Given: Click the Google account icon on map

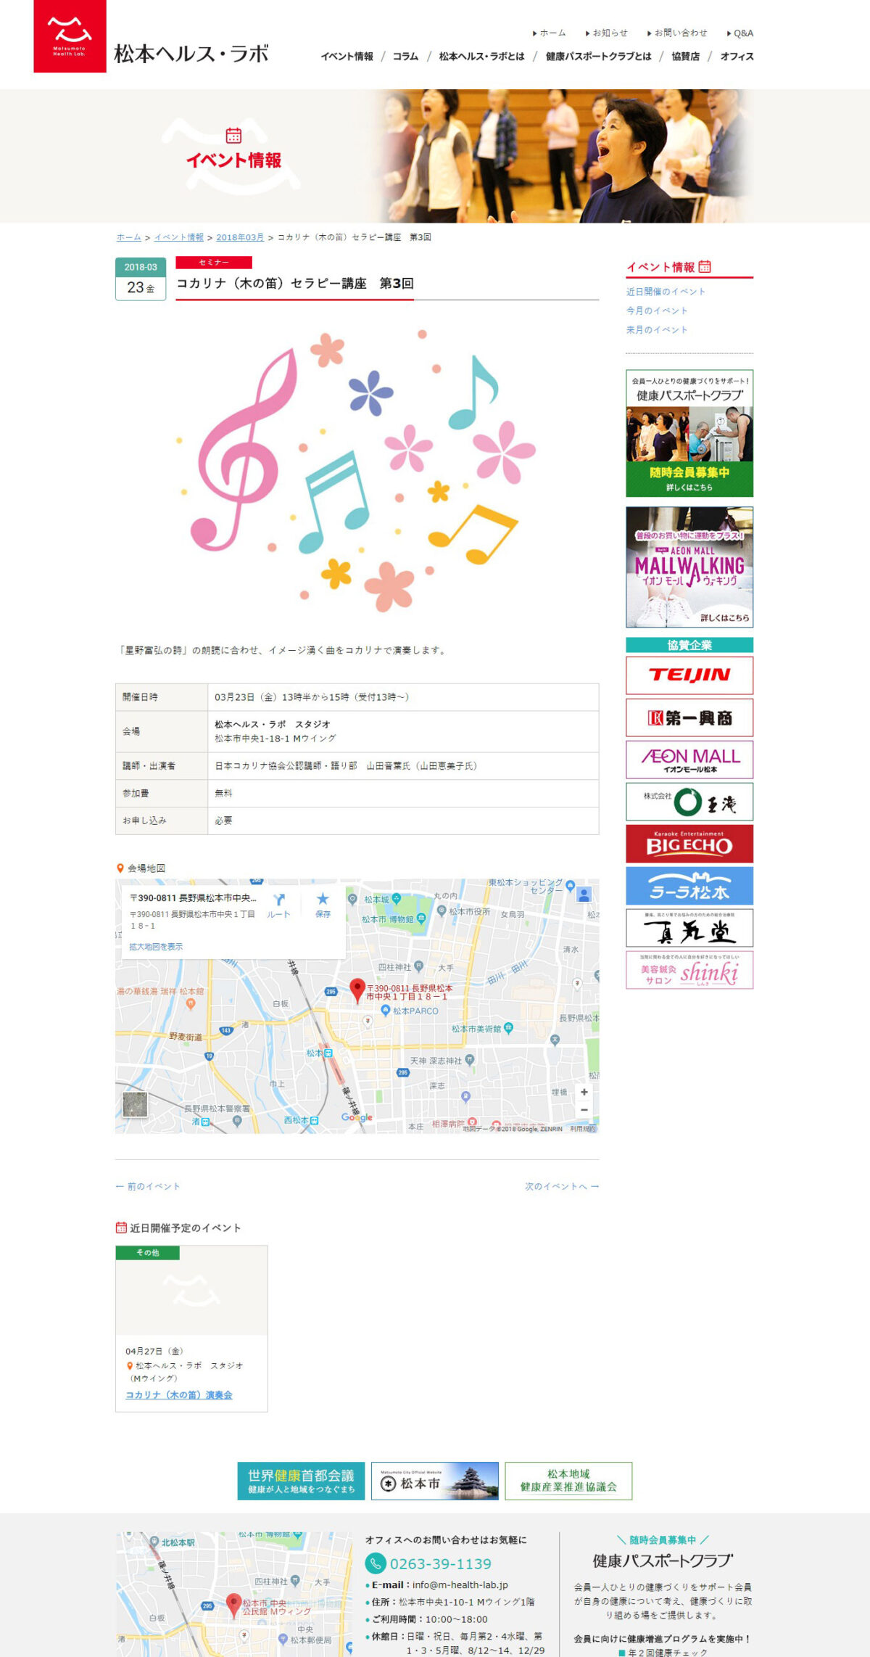Looking at the screenshot, I should (584, 894).
